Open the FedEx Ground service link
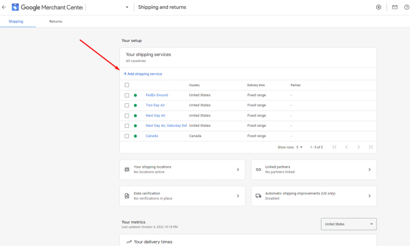The image size is (410, 246). coord(157,95)
